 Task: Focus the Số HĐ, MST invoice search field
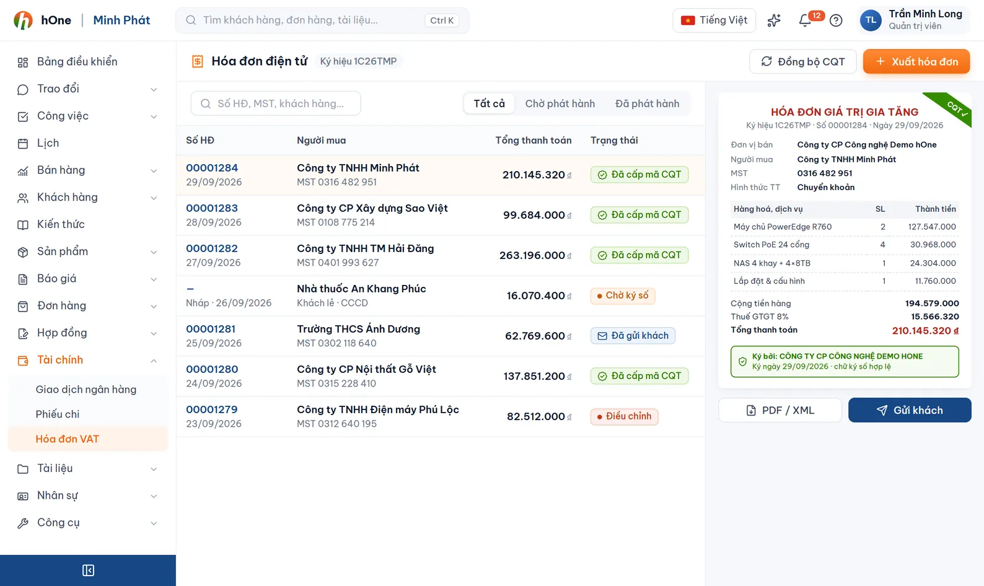(276, 103)
